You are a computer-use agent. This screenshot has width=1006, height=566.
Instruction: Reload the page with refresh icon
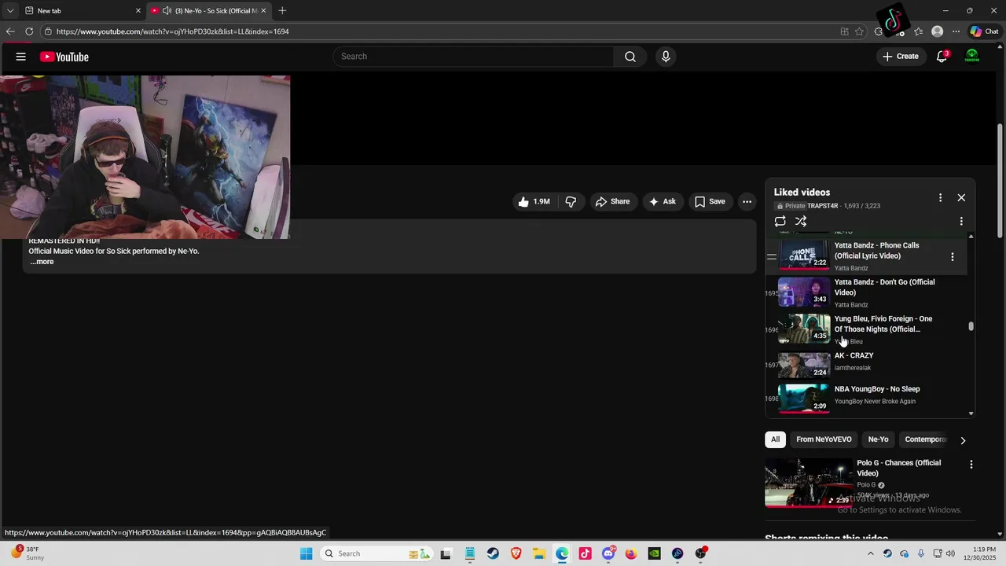[29, 31]
